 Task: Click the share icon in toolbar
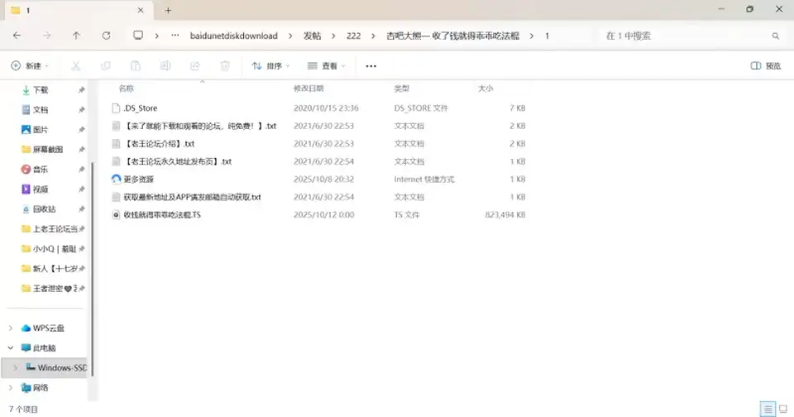(x=195, y=66)
